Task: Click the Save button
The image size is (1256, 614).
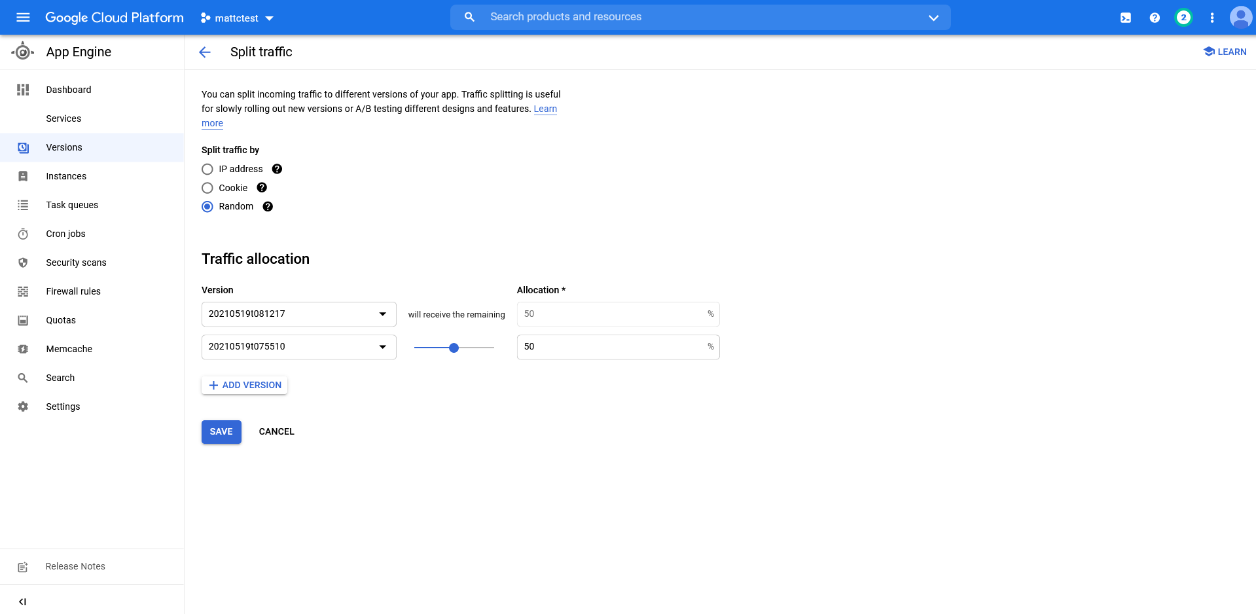Action: click(221, 432)
